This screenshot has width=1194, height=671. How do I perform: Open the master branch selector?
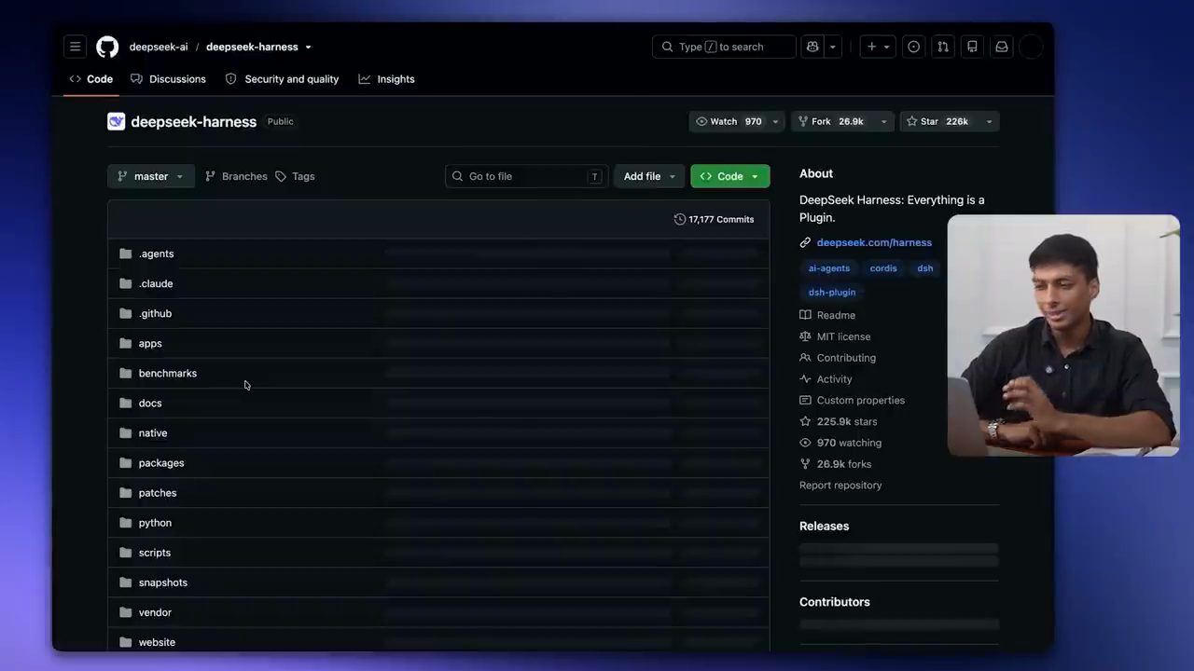(151, 176)
